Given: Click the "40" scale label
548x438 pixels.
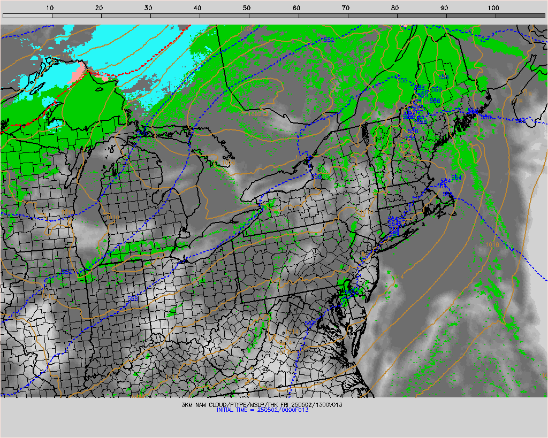Looking at the screenshot, I should [197, 7].
